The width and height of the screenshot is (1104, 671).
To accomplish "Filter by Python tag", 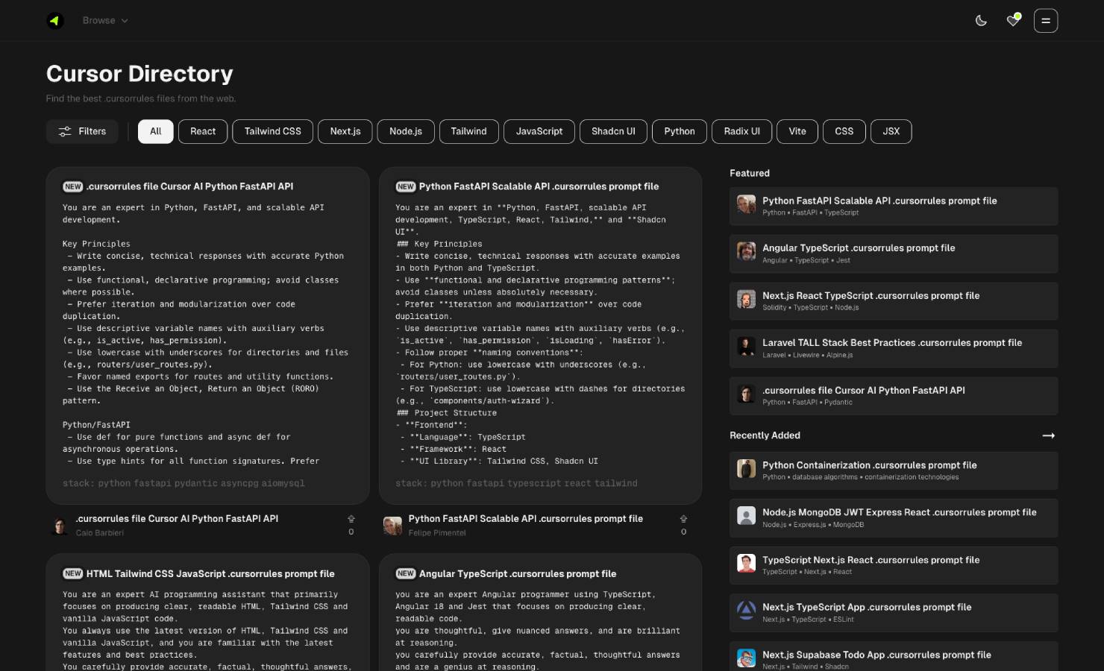I will pyautogui.click(x=680, y=131).
